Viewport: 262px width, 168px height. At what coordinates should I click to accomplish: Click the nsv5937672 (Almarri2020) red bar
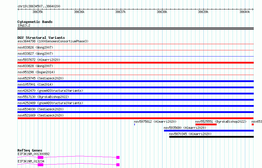[x=135, y=63]
